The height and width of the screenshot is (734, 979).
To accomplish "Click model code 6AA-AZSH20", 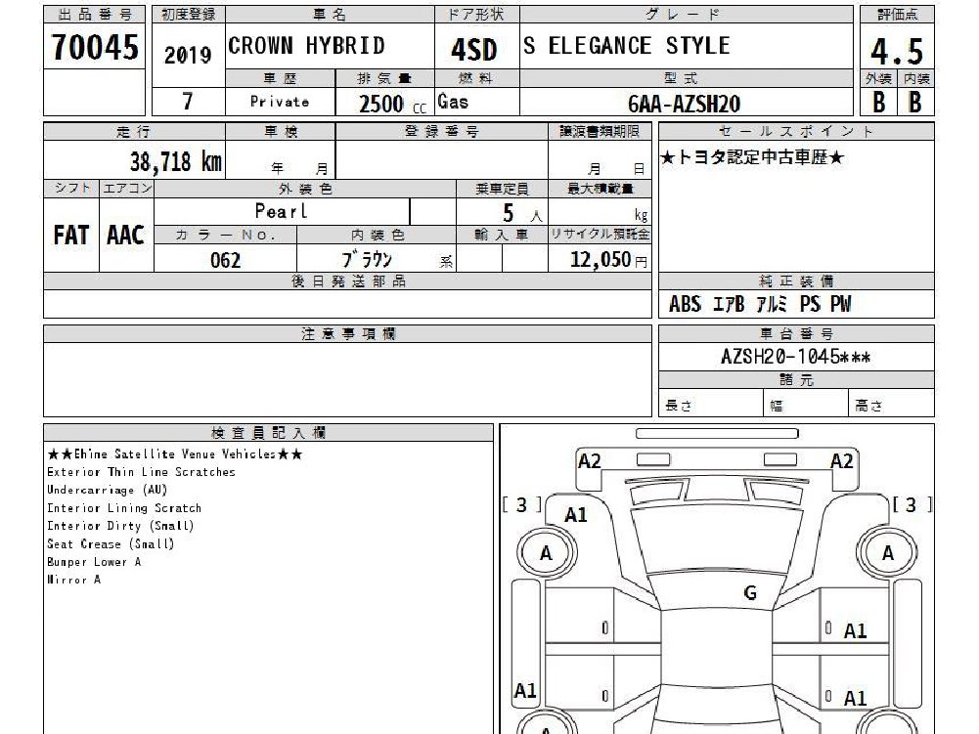I will (685, 103).
